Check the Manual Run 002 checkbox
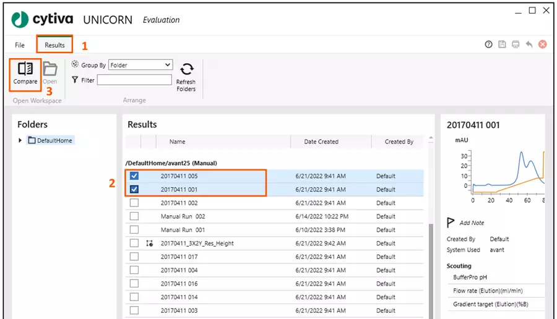The width and height of the screenshot is (557, 319). (x=134, y=216)
